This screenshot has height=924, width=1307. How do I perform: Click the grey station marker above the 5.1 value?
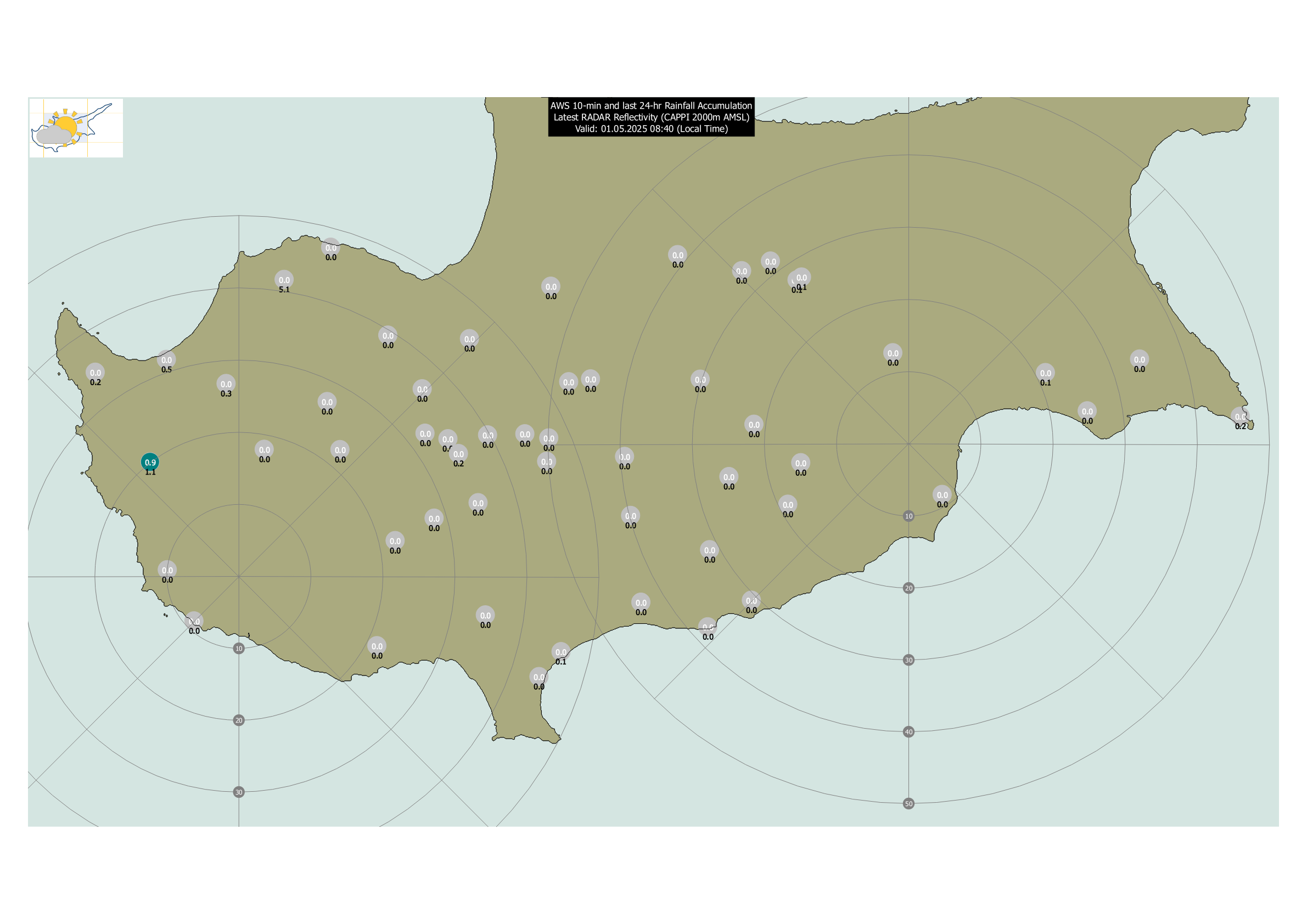point(284,279)
